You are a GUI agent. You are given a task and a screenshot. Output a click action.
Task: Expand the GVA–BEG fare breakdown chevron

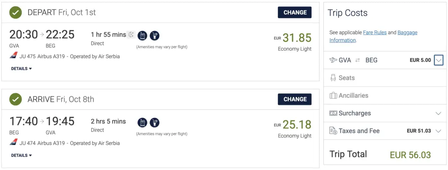(438, 60)
